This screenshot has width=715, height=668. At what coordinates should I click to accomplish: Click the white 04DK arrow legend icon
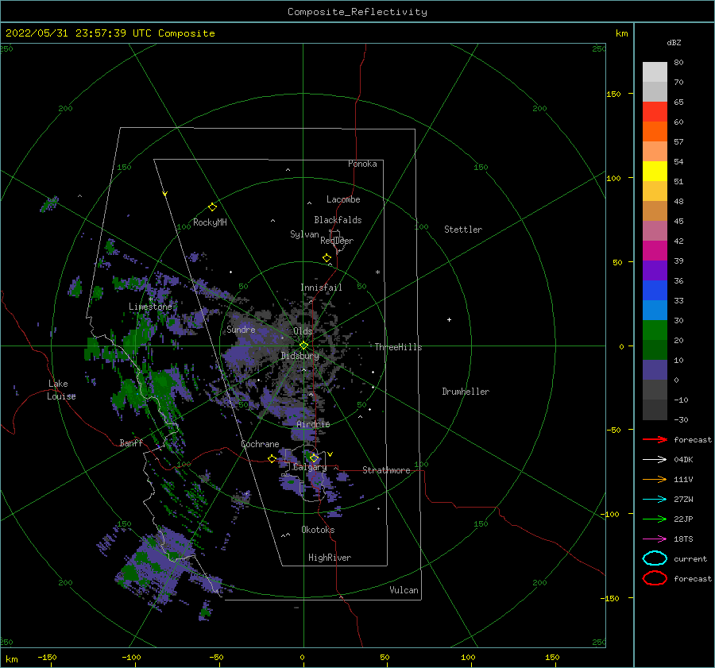(x=655, y=460)
